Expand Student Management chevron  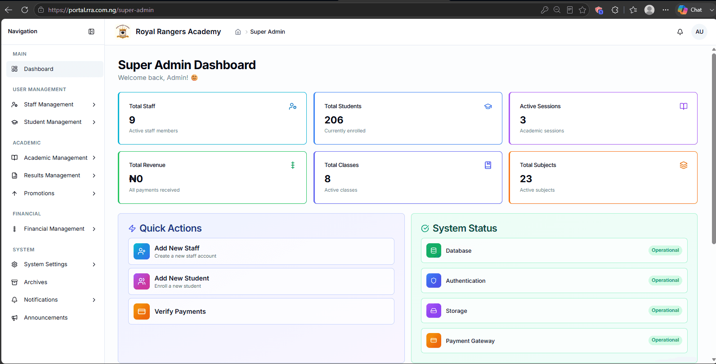tap(94, 122)
